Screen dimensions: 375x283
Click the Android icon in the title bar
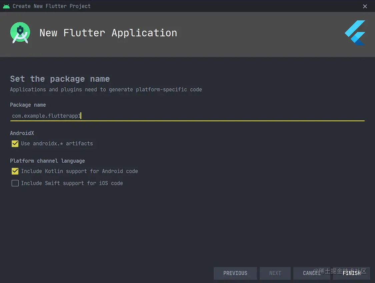click(x=6, y=6)
